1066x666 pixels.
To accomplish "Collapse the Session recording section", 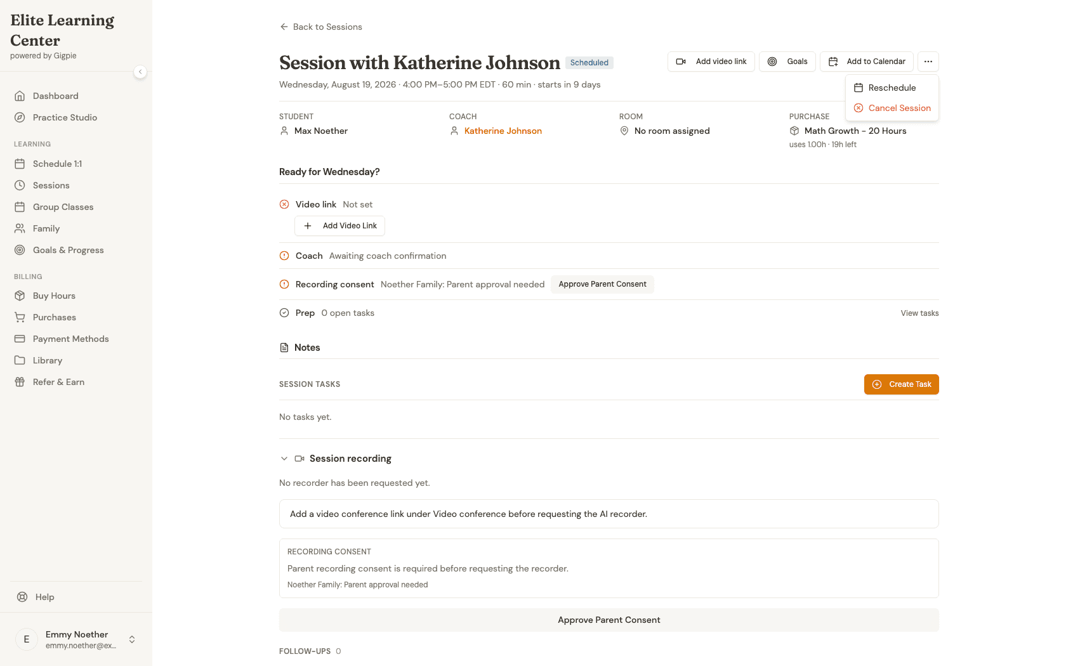I will tap(284, 459).
